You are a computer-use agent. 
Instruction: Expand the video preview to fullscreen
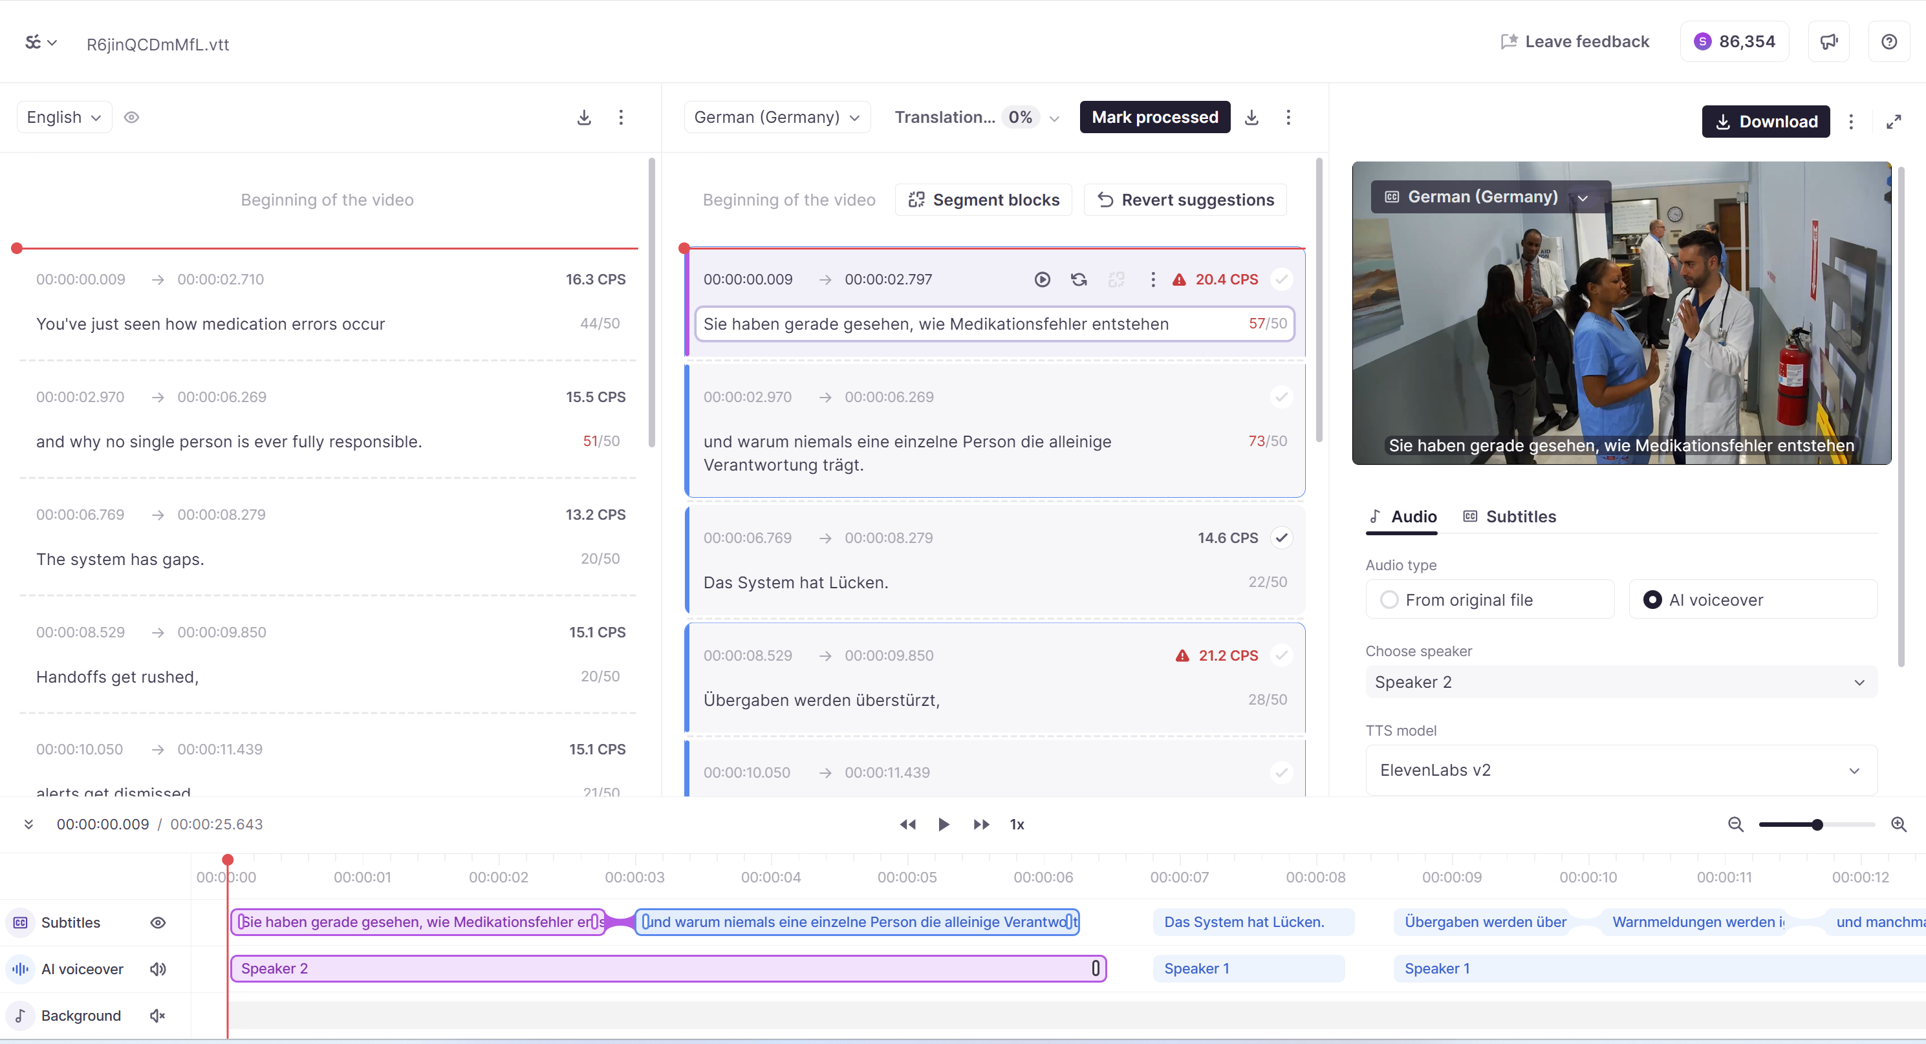point(1893,122)
